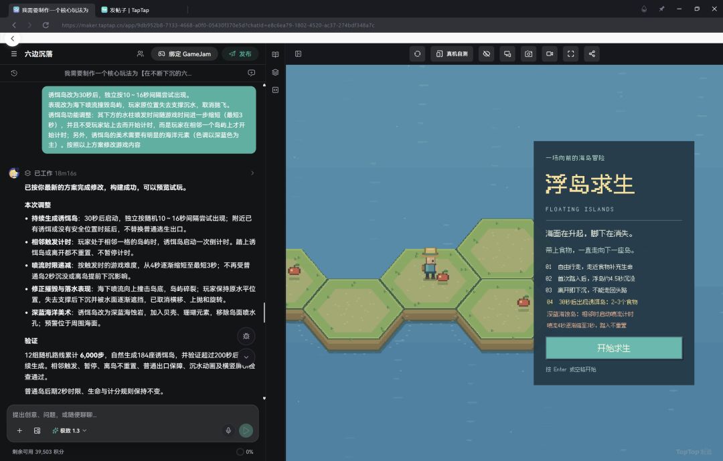Image resolution: width=723 pixels, height=461 pixels.
Task: Collapse the side panel toggle icon
Action: coord(299,54)
